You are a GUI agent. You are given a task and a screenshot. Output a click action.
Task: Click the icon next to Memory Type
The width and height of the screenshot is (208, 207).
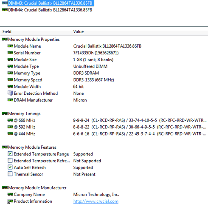point(10,73)
